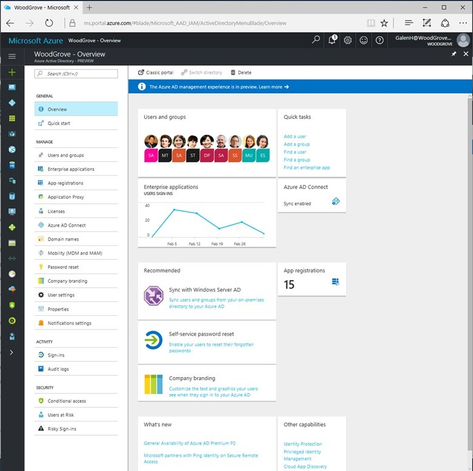
Task: Click Learn more in preview banner
Action: point(273,87)
